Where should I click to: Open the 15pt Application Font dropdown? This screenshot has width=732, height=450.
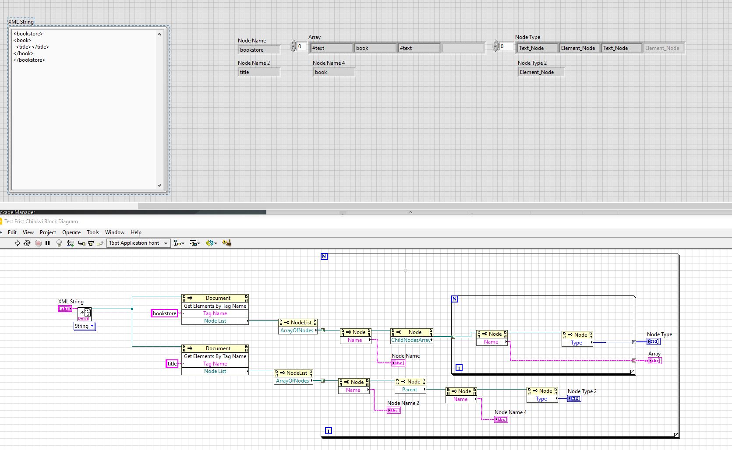coord(138,243)
